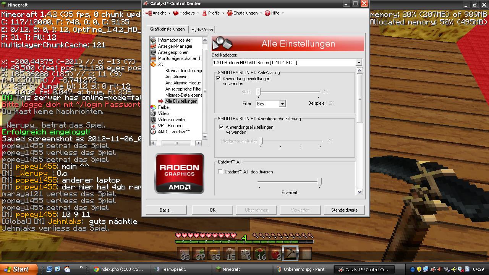Screen dimensions: 489x275
Task: Click the Informationscenter tree icon
Action: coord(153,40)
